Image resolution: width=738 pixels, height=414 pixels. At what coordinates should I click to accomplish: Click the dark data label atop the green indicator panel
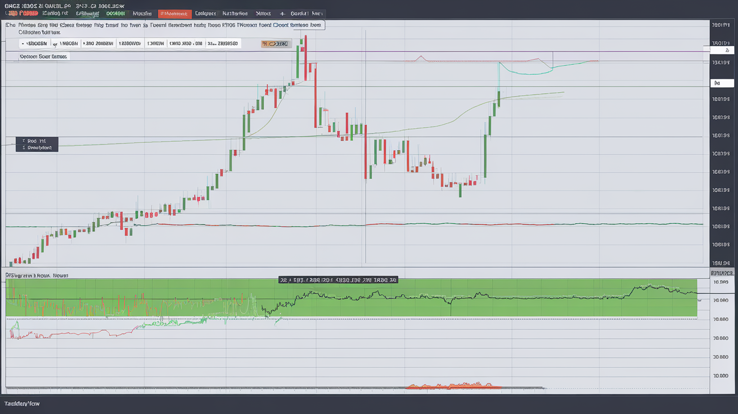[x=338, y=280]
